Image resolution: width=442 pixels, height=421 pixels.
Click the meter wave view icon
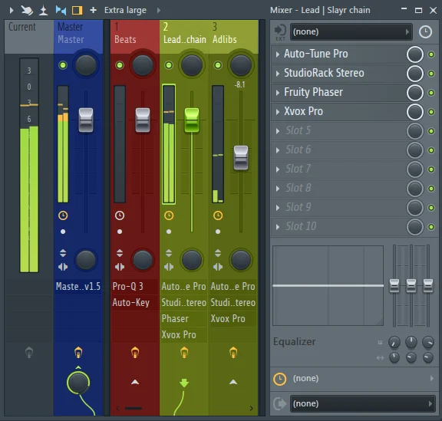pos(44,11)
